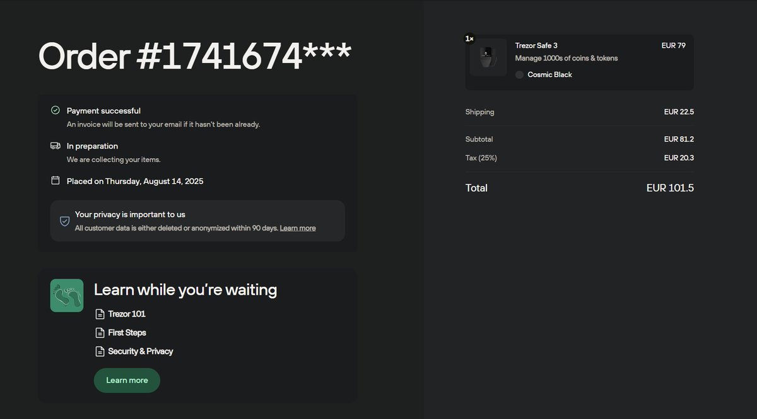Click the EUR 79 product price
The height and width of the screenshot is (419, 757).
coord(674,45)
